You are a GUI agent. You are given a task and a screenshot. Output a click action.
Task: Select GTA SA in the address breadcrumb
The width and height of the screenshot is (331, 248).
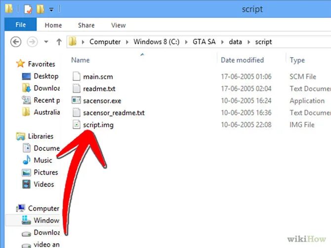[x=204, y=42]
